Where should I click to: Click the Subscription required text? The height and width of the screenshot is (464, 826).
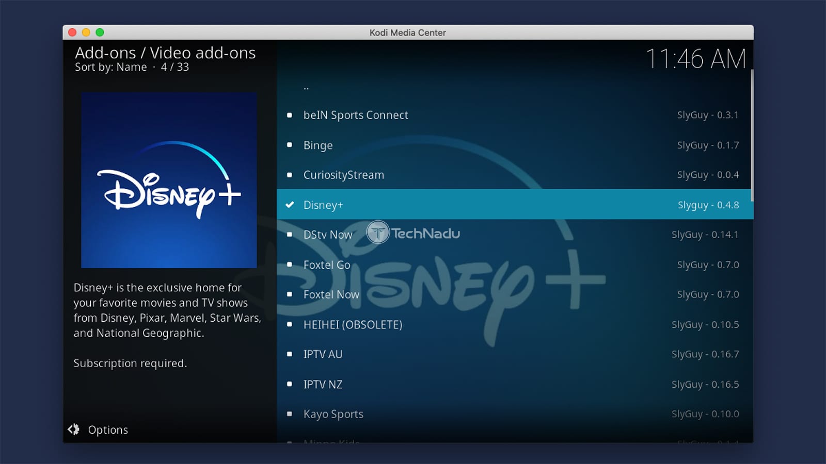click(130, 363)
